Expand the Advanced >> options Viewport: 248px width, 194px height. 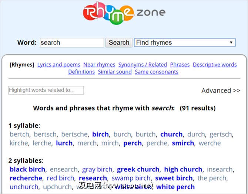[x=221, y=91]
